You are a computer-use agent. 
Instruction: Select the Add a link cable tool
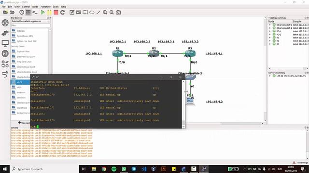click(x=5, y=74)
